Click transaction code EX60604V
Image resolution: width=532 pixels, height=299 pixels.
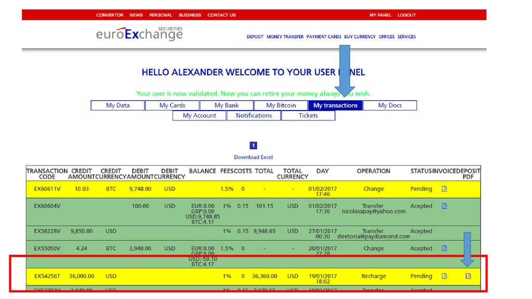(47, 206)
